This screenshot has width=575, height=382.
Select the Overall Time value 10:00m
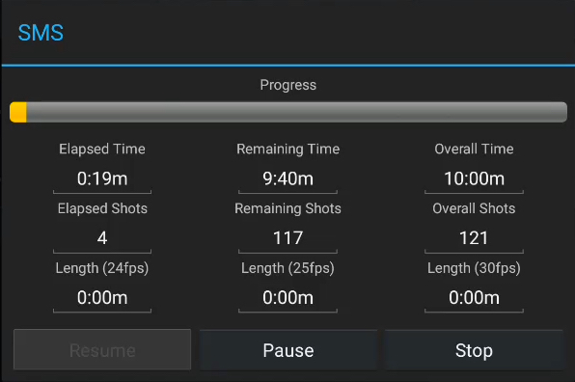point(474,179)
